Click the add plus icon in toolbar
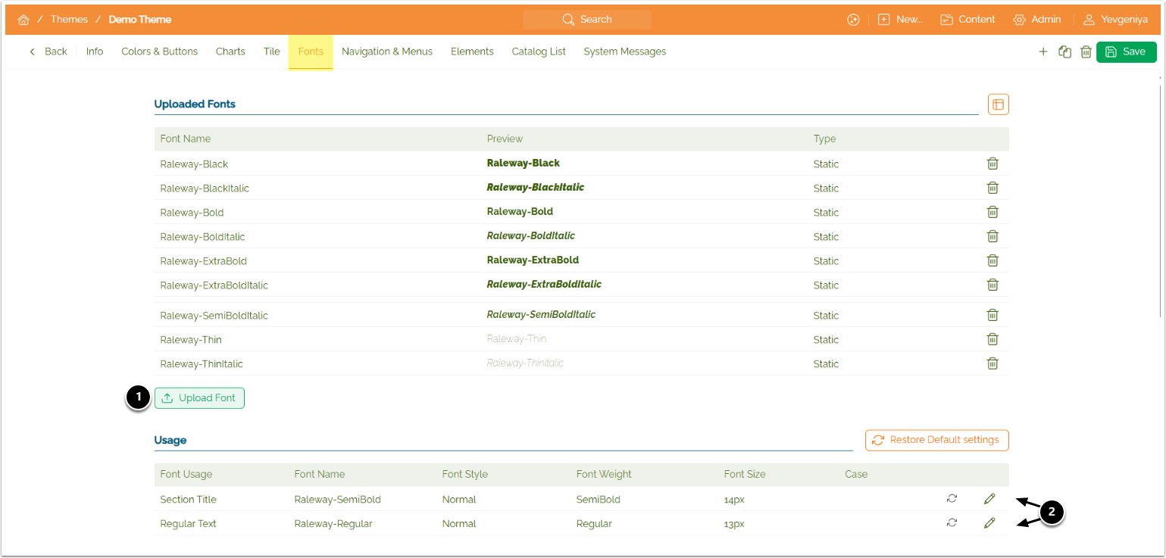 click(1043, 51)
